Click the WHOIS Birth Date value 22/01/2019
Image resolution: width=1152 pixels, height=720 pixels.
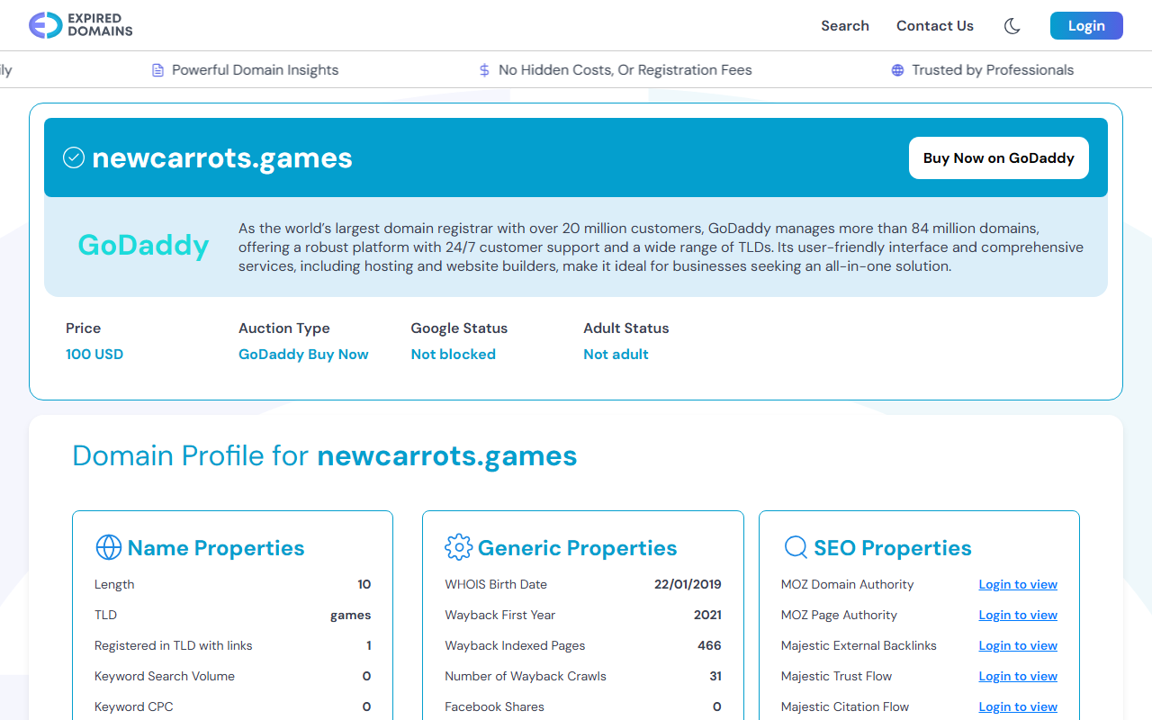click(688, 584)
